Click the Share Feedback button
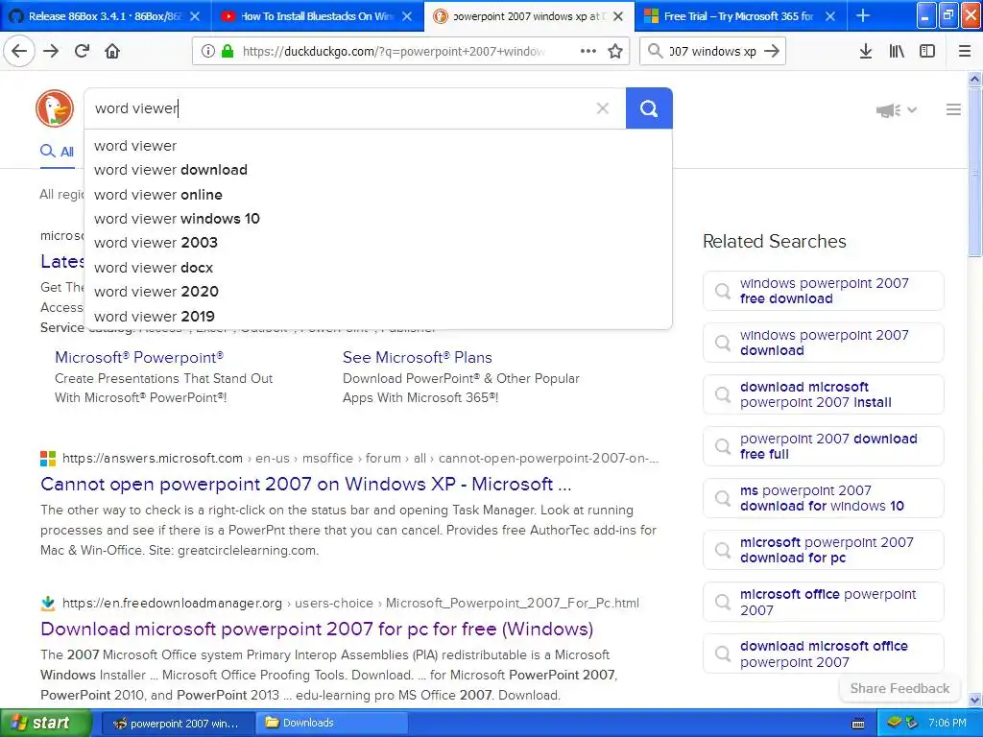Screen dimensions: 983x737 (899, 689)
